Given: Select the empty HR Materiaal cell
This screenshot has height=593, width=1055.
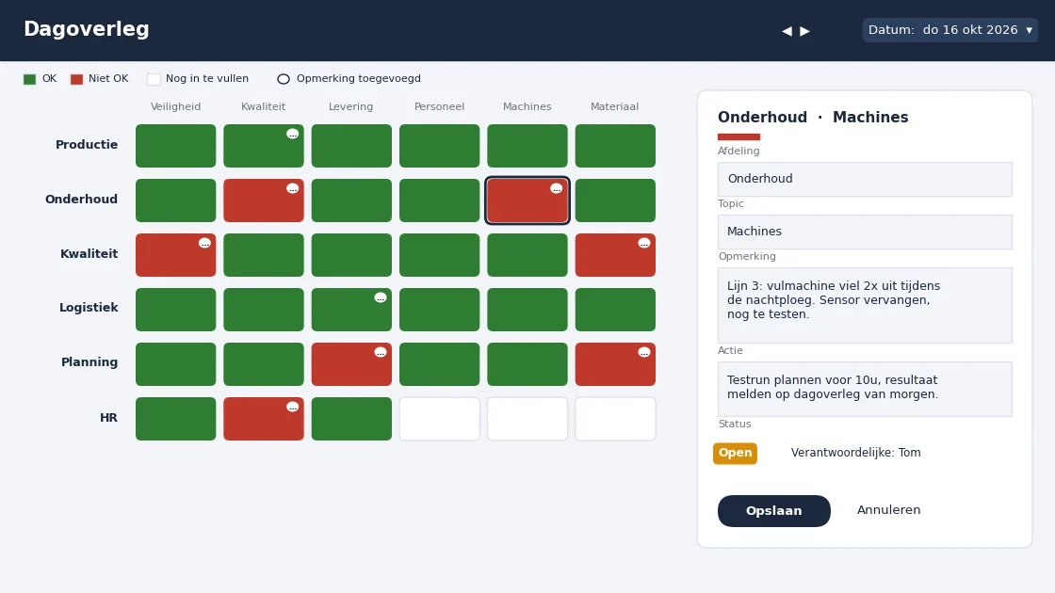Looking at the screenshot, I should 615,419.
